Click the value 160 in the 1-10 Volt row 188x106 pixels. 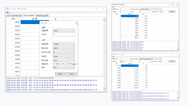[x=143, y=88]
